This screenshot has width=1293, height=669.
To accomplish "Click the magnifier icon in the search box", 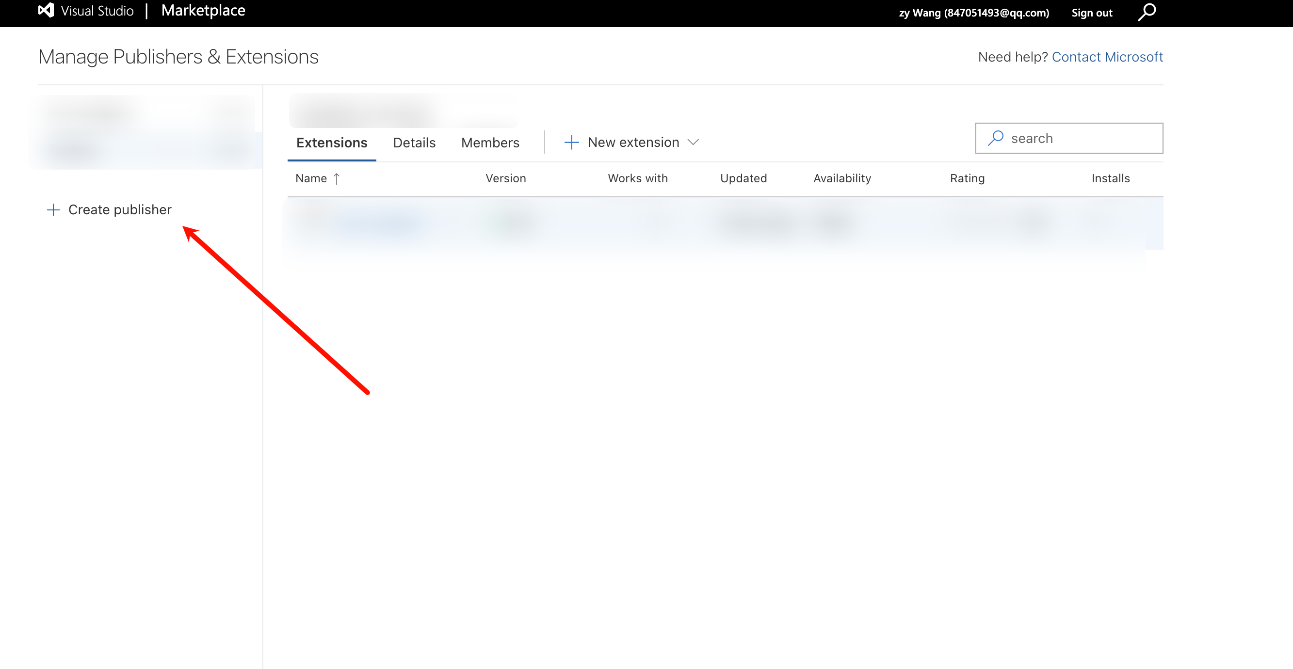I will [x=996, y=138].
